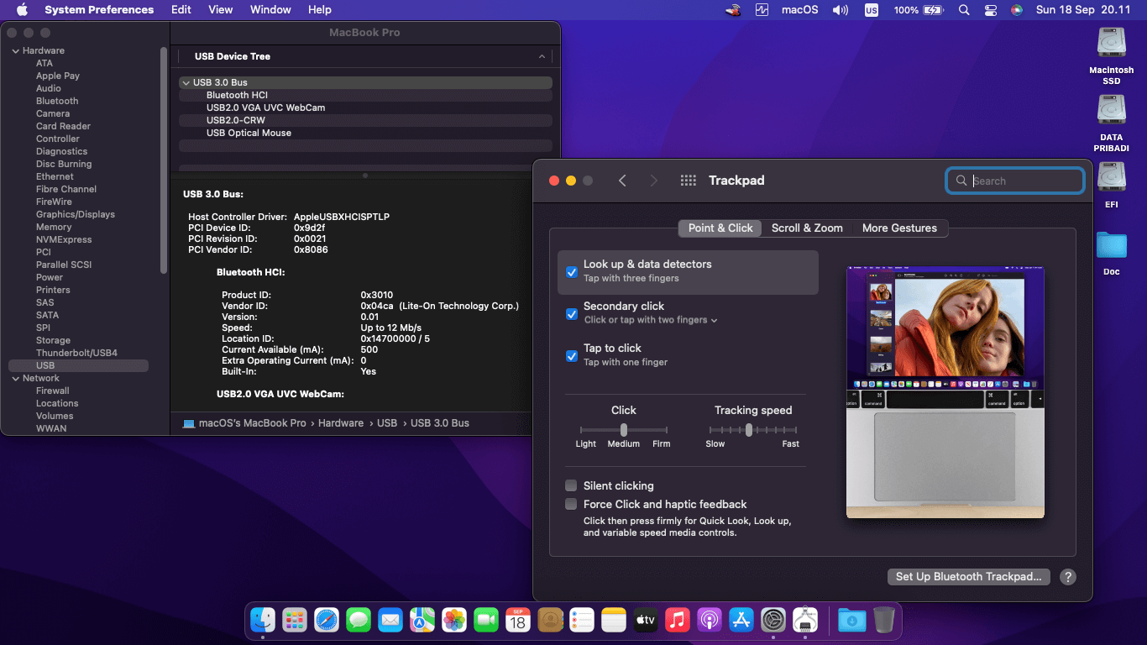The height and width of the screenshot is (645, 1147).
Task: Select Bluetooth HCI in USB tree
Action: pyautogui.click(x=365, y=95)
